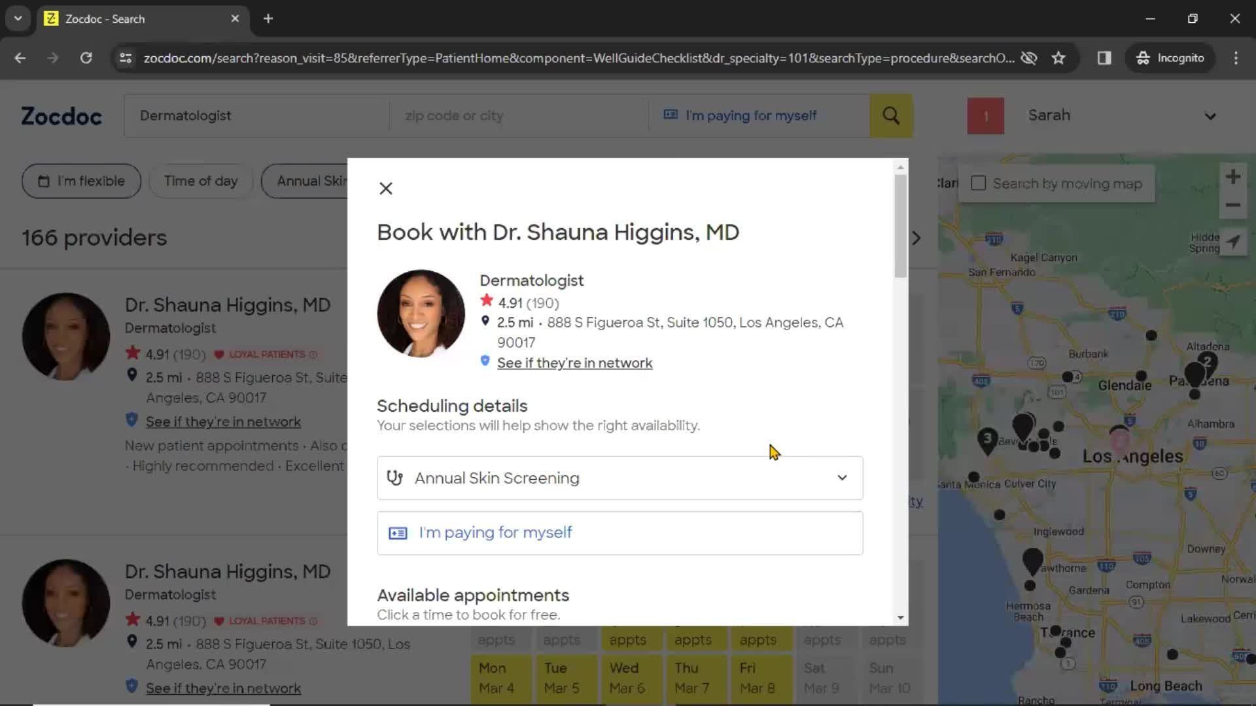Enable Search by moving map checkbox

pyautogui.click(x=978, y=183)
